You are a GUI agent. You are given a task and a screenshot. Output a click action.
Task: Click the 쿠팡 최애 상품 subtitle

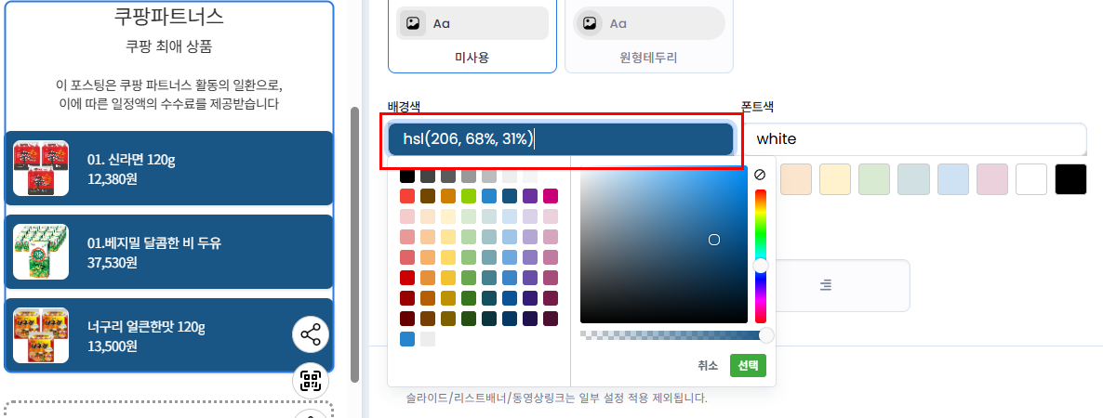tap(169, 46)
